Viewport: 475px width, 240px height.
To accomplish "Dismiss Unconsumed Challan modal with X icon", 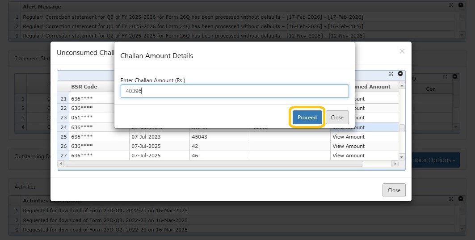I will 402,51.
